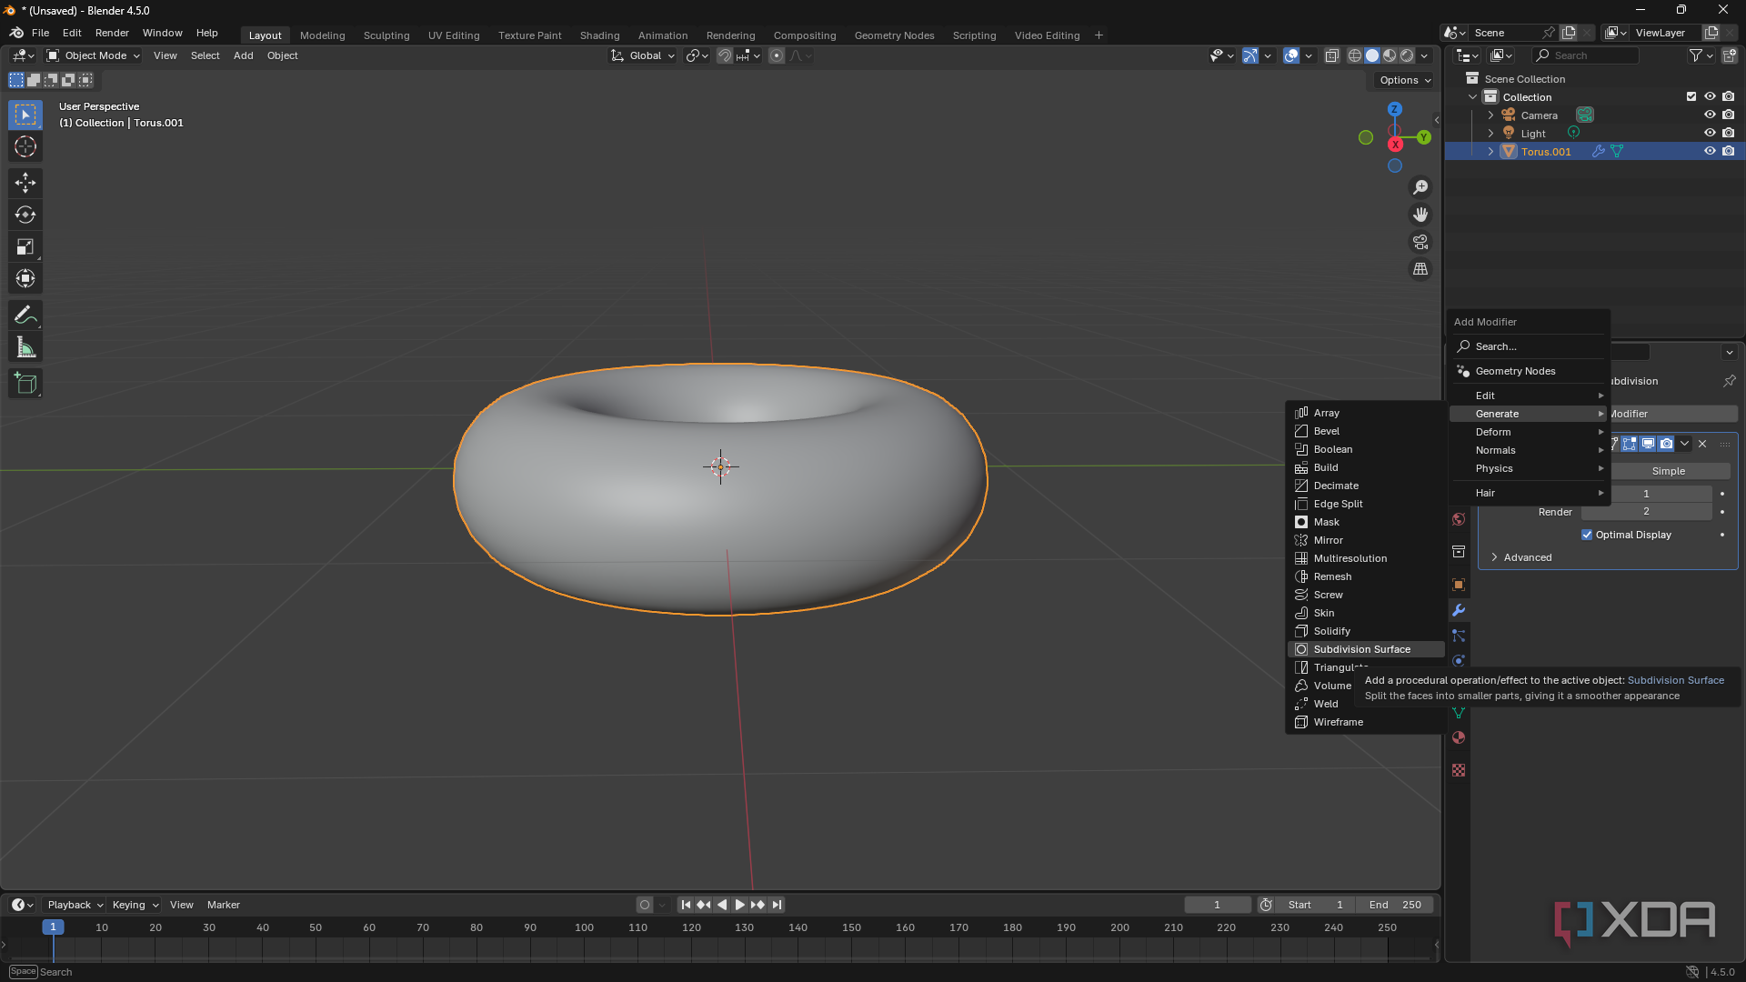Pick the Annotate tool
Image resolution: width=1746 pixels, height=982 pixels.
25,316
